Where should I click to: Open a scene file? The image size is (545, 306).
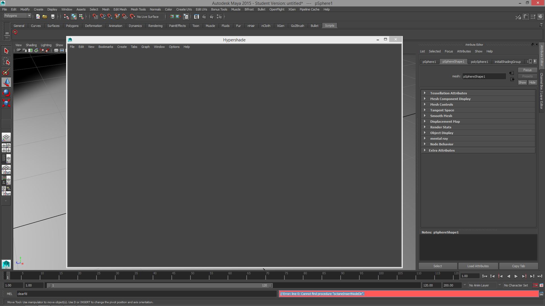[x=45, y=17]
